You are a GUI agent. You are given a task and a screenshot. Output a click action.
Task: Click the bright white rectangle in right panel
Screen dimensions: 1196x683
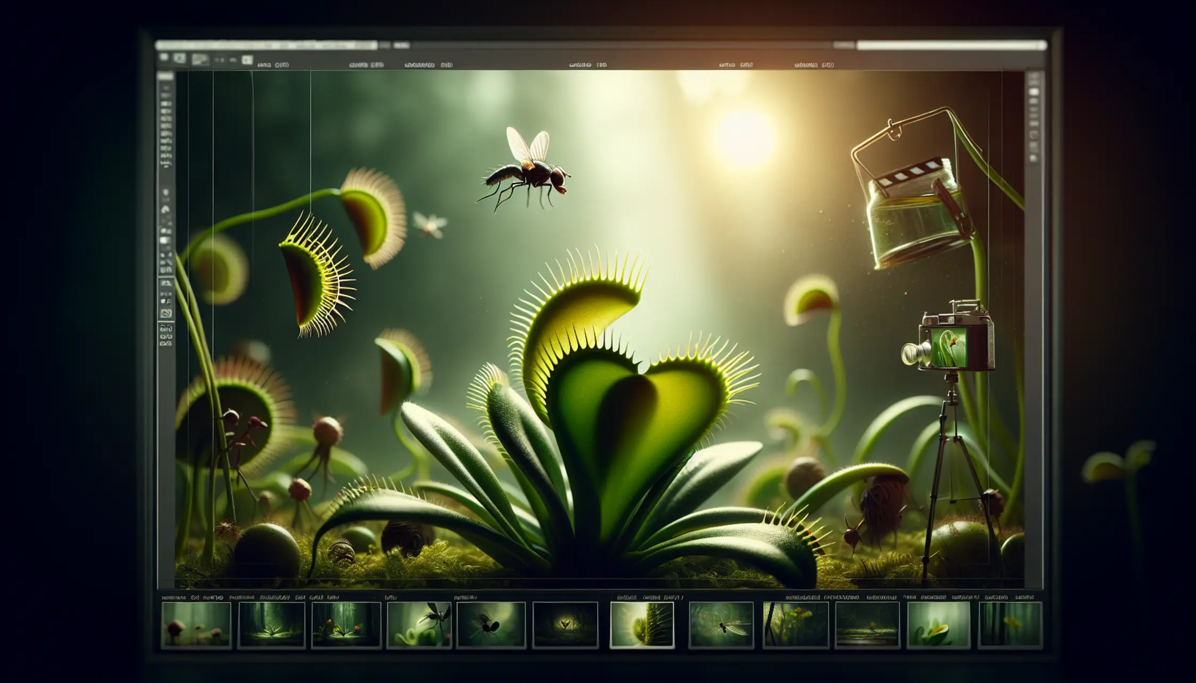click(x=1033, y=92)
